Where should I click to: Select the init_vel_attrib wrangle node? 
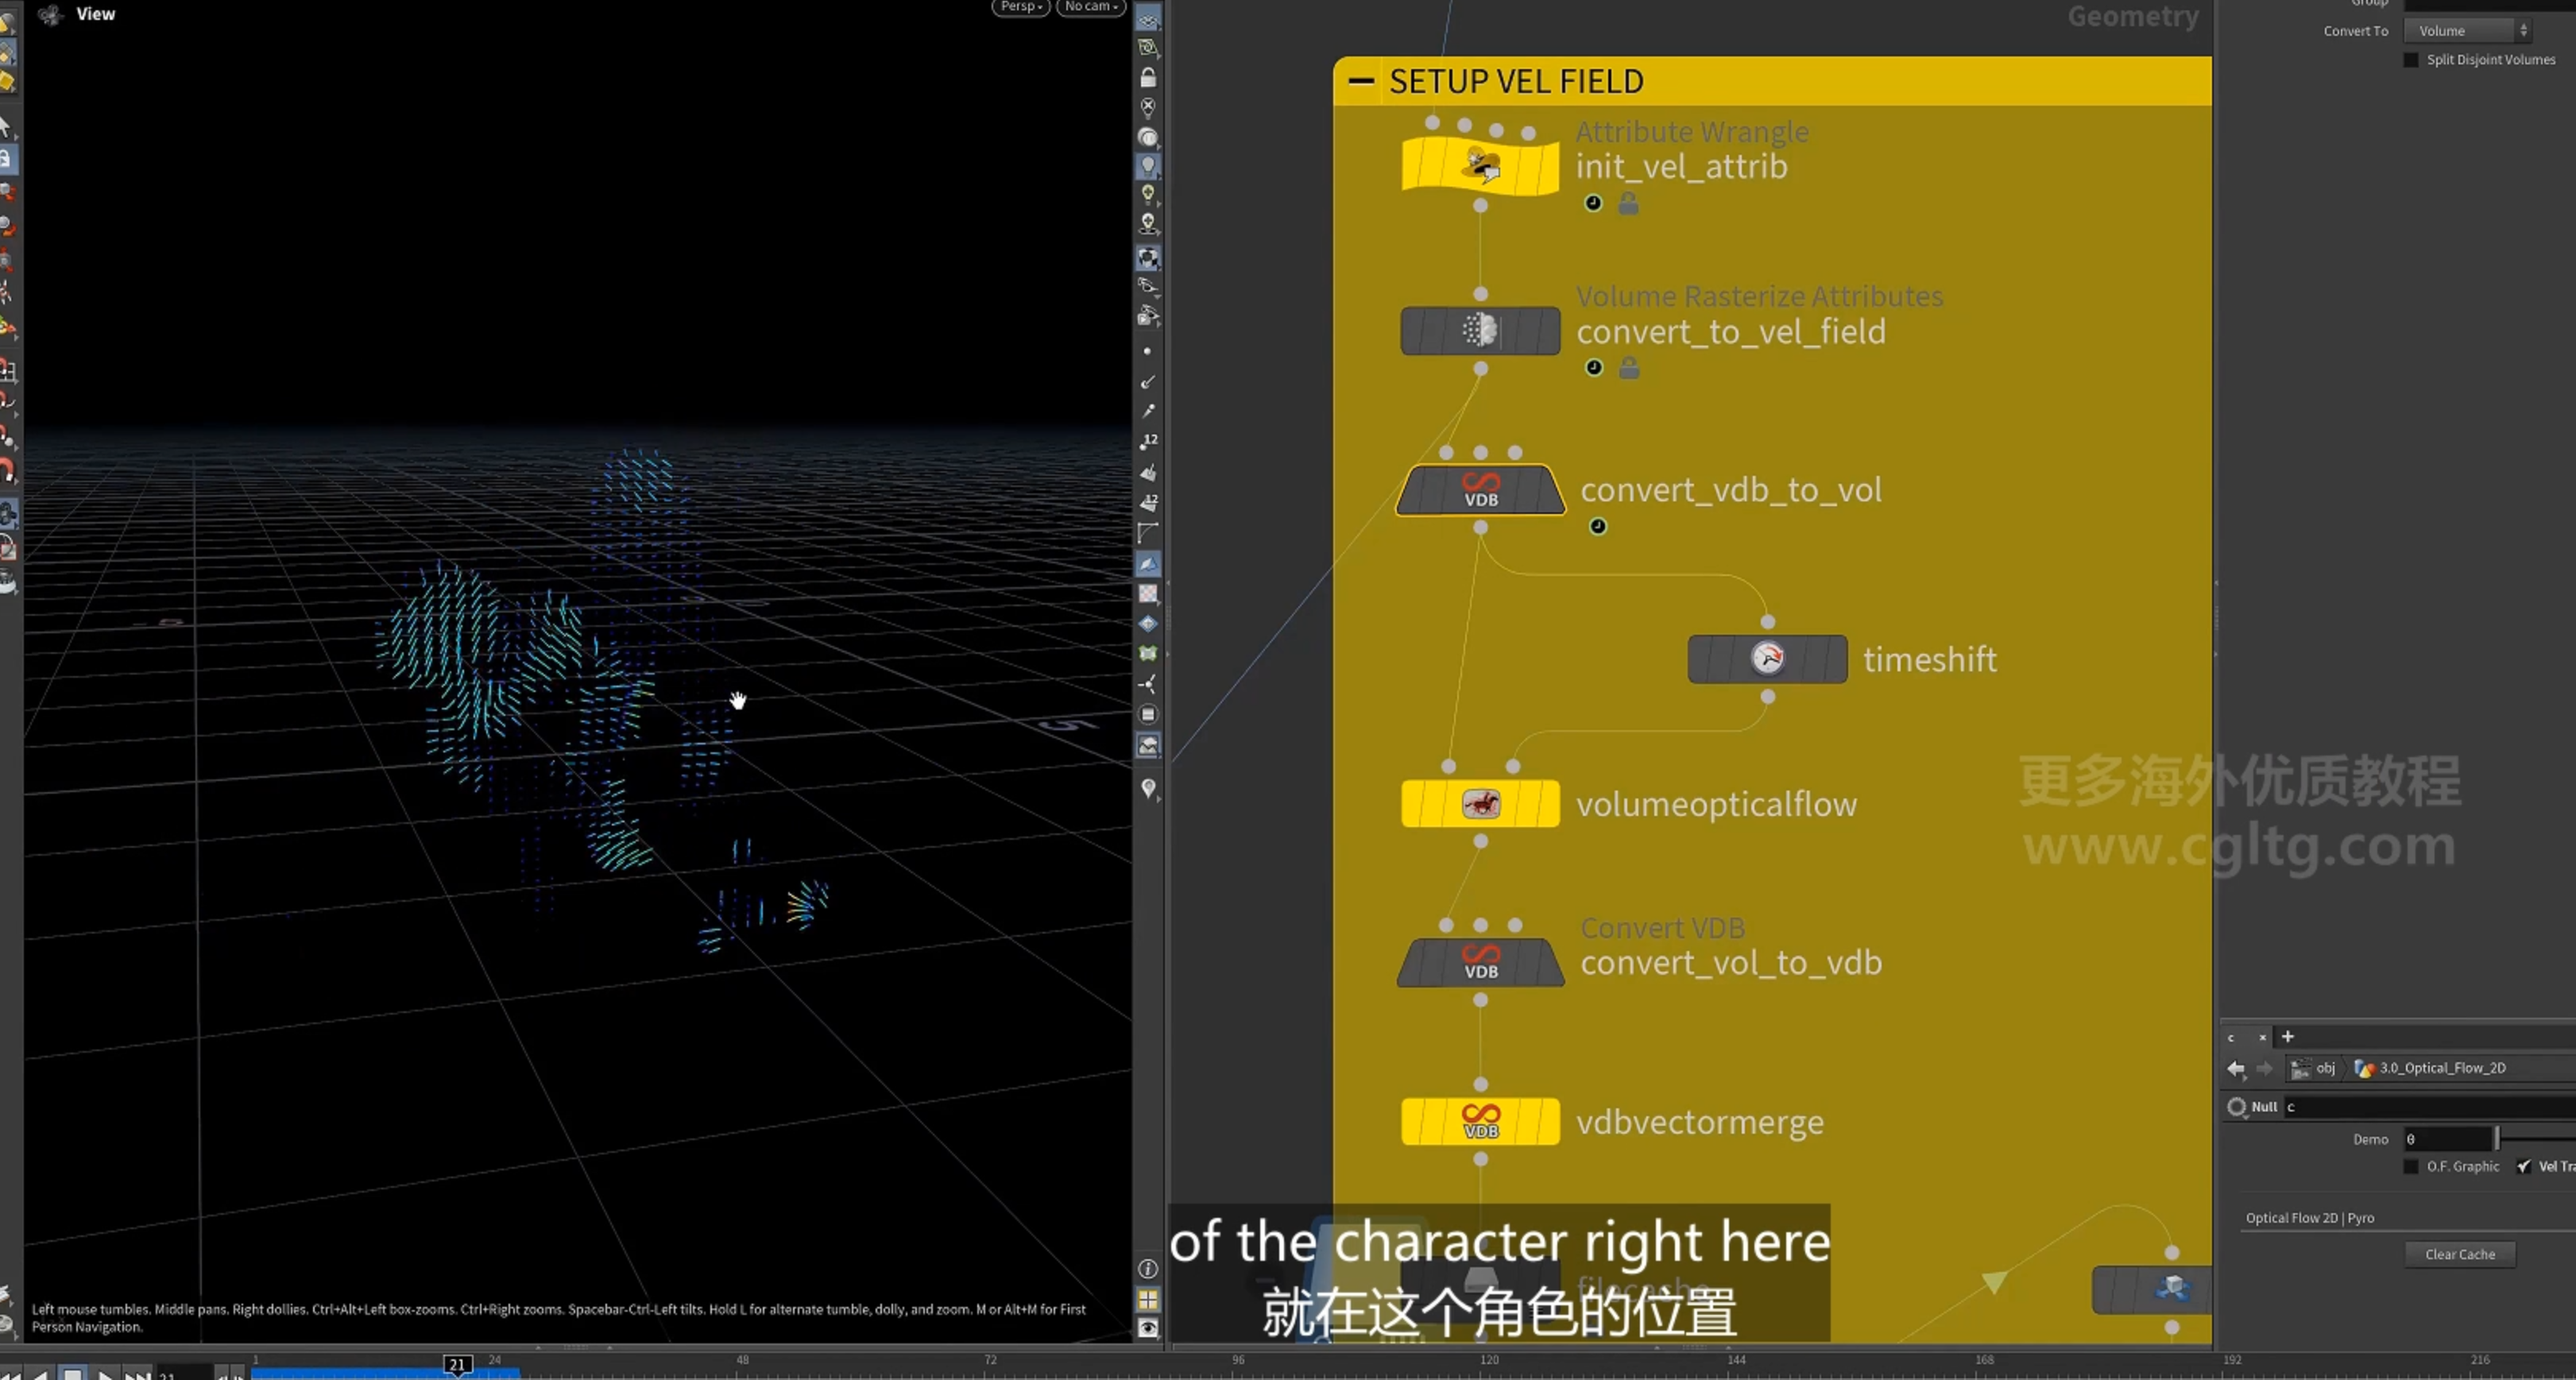click(1480, 166)
